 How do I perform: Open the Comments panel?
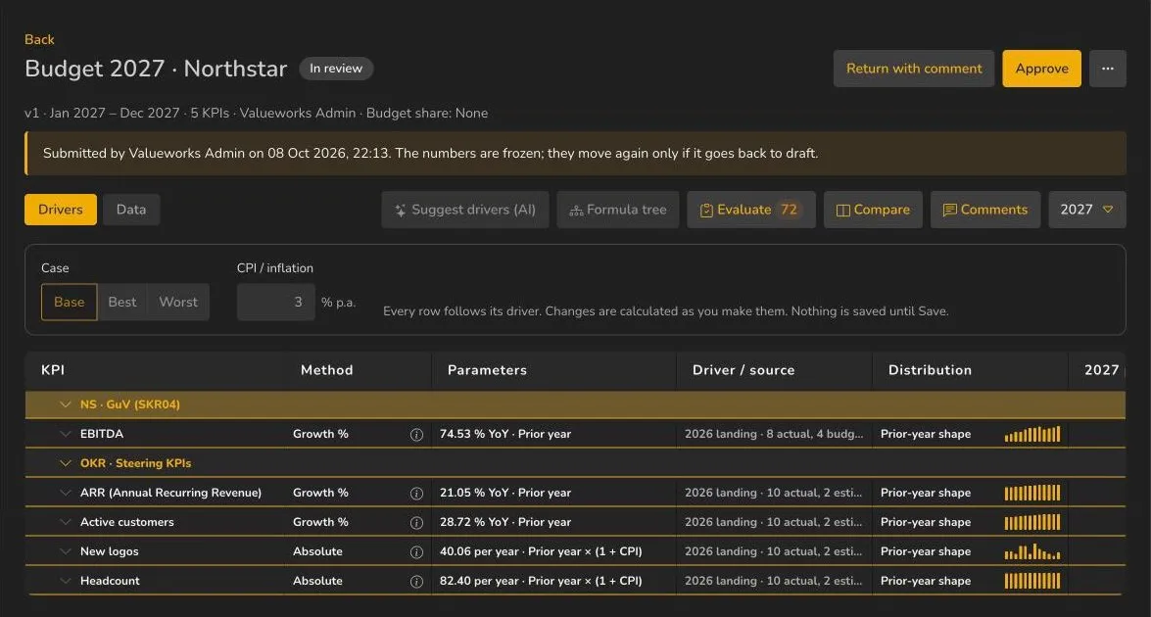(x=985, y=209)
